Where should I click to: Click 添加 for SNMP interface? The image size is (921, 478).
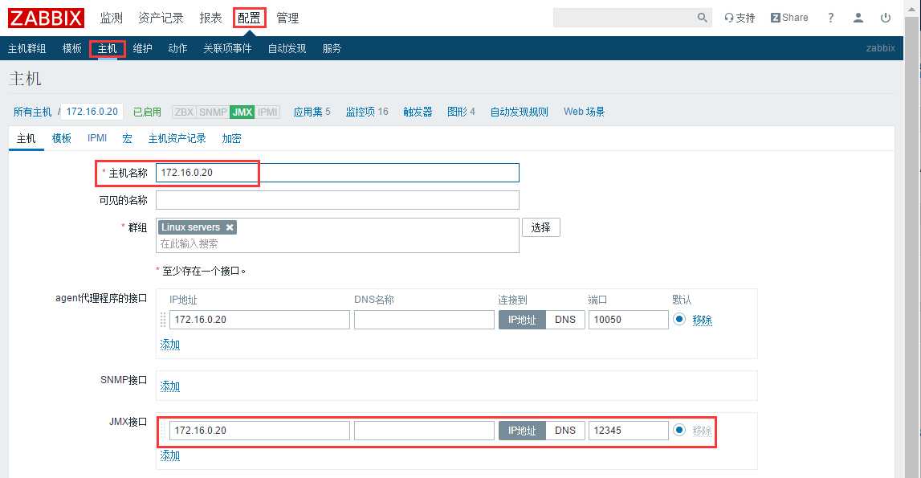169,386
